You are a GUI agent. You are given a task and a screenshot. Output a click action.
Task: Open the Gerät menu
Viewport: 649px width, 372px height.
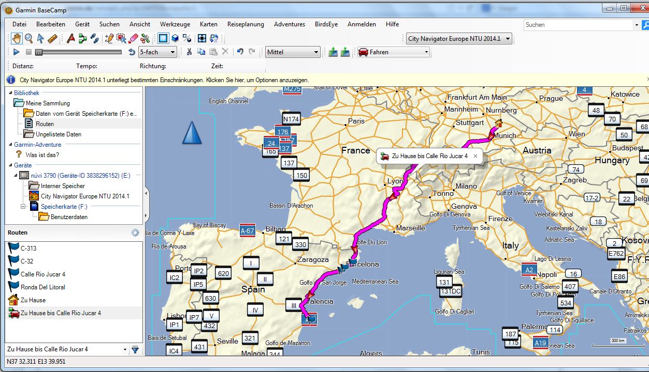click(x=82, y=24)
